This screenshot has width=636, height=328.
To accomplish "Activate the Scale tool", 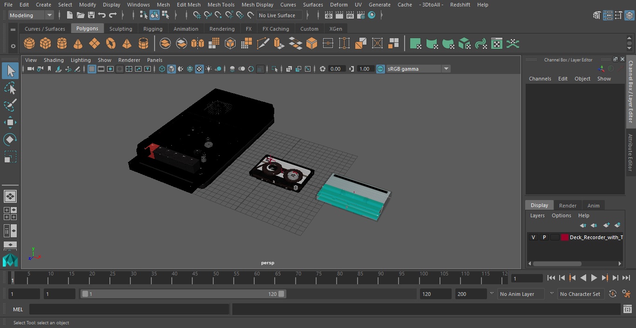I will [10, 157].
